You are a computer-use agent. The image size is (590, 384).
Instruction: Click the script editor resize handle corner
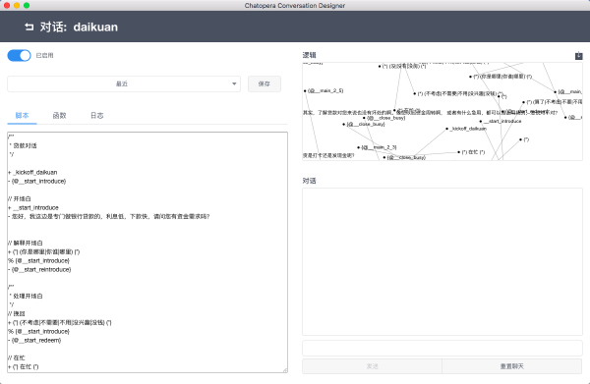[285, 370]
